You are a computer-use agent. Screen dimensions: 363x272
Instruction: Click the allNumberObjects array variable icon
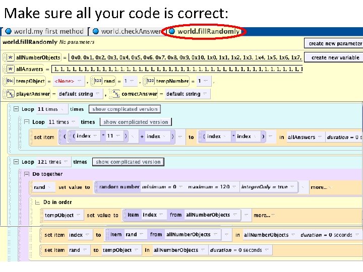click(10, 57)
